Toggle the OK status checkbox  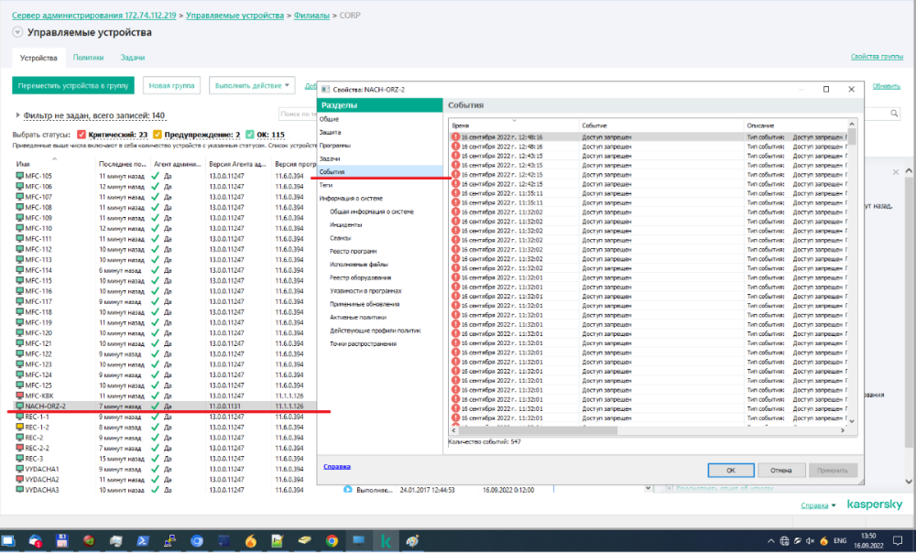pyautogui.click(x=250, y=135)
